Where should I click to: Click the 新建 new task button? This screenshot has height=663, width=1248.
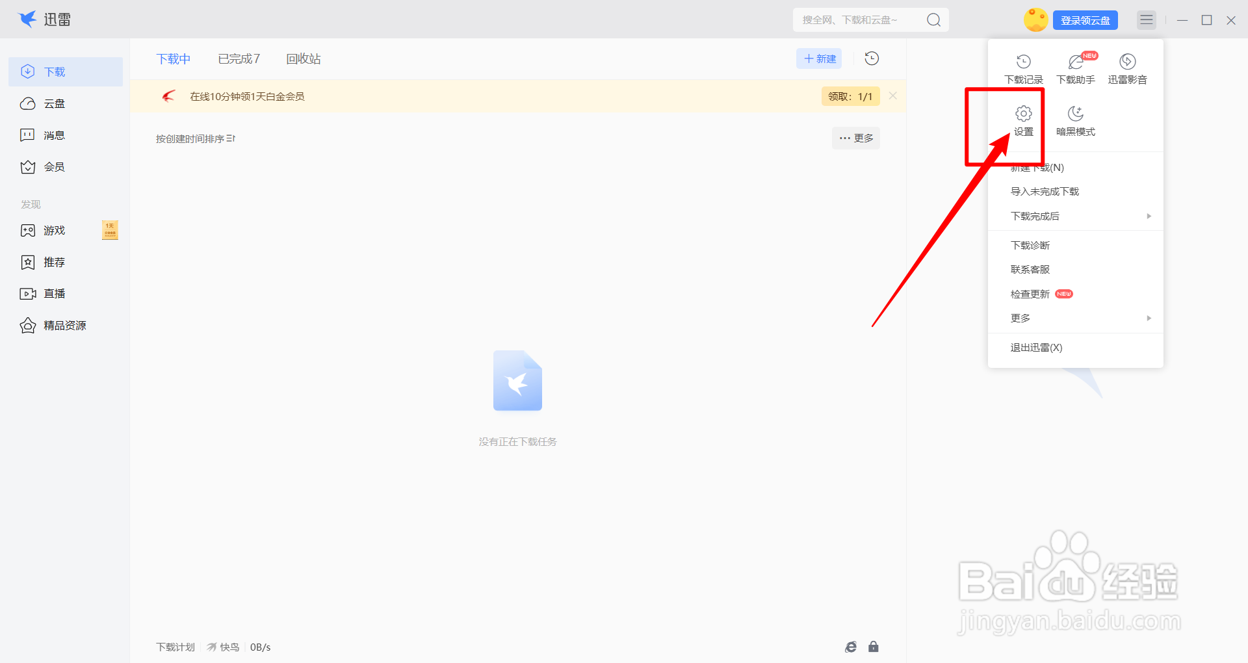pyautogui.click(x=819, y=58)
